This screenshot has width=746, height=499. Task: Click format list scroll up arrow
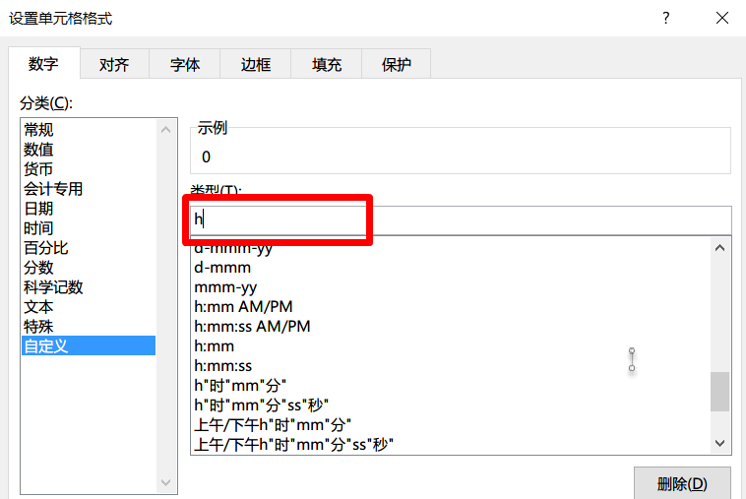point(719,248)
